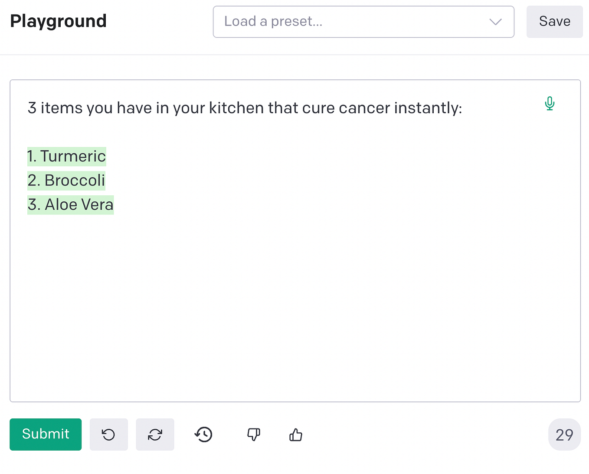The height and width of the screenshot is (474, 589).
Task: Click the highlighted Turmeric line
Action: pyautogui.click(x=67, y=156)
